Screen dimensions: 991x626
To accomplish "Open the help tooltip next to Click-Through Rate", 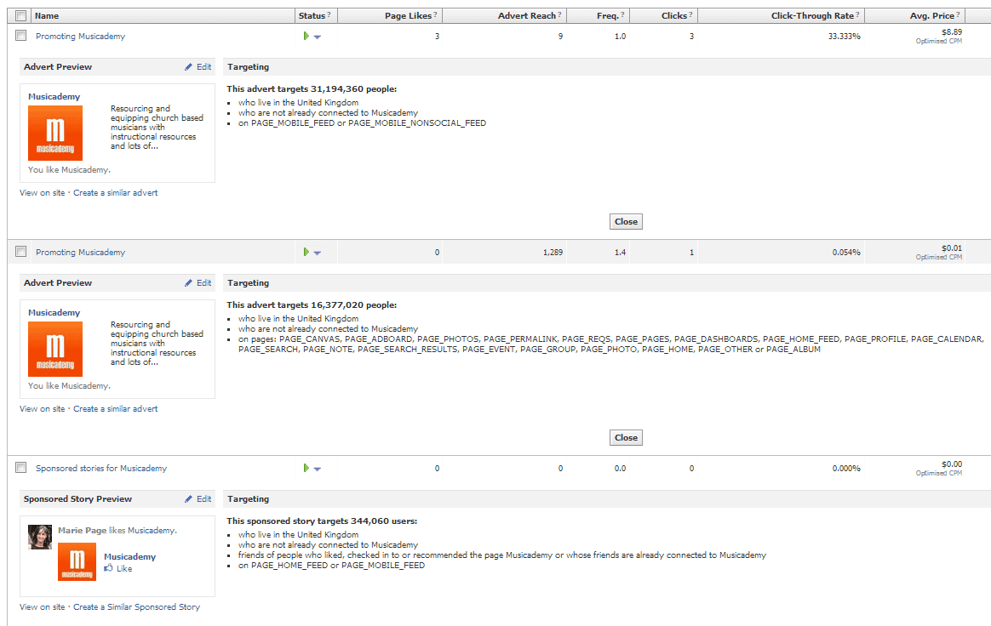I will [858, 15].
